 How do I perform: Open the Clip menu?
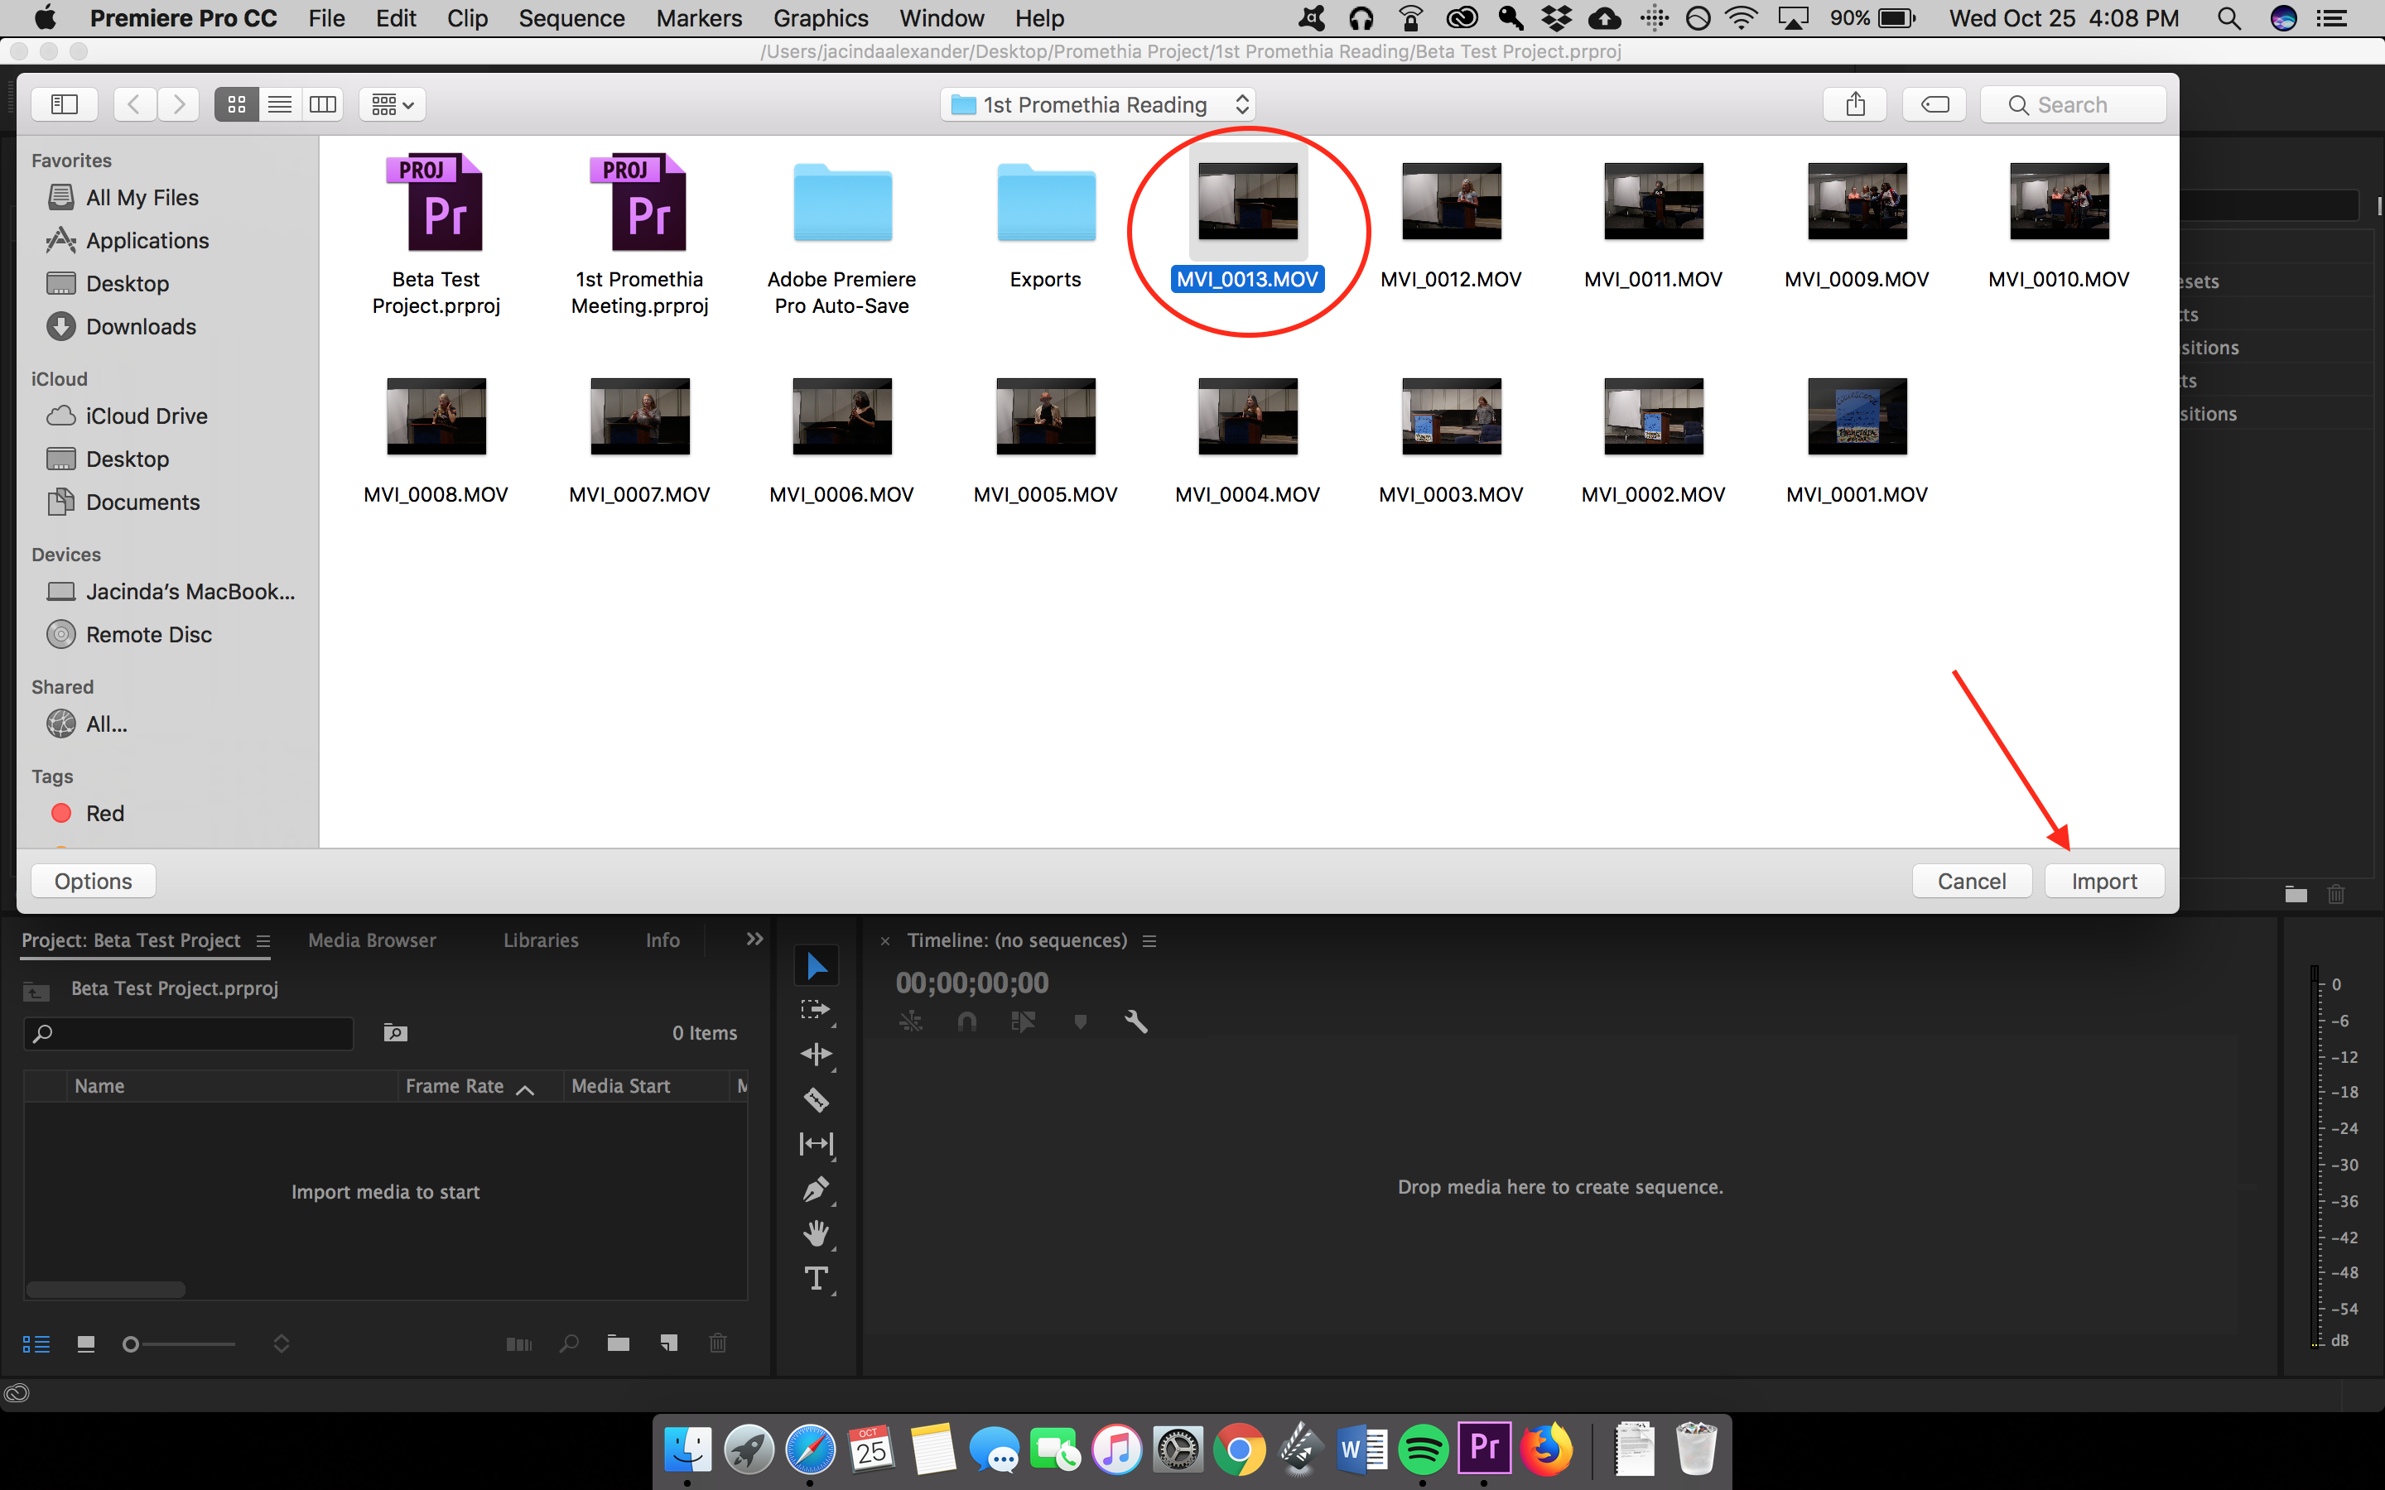click(x=467, y=17)
